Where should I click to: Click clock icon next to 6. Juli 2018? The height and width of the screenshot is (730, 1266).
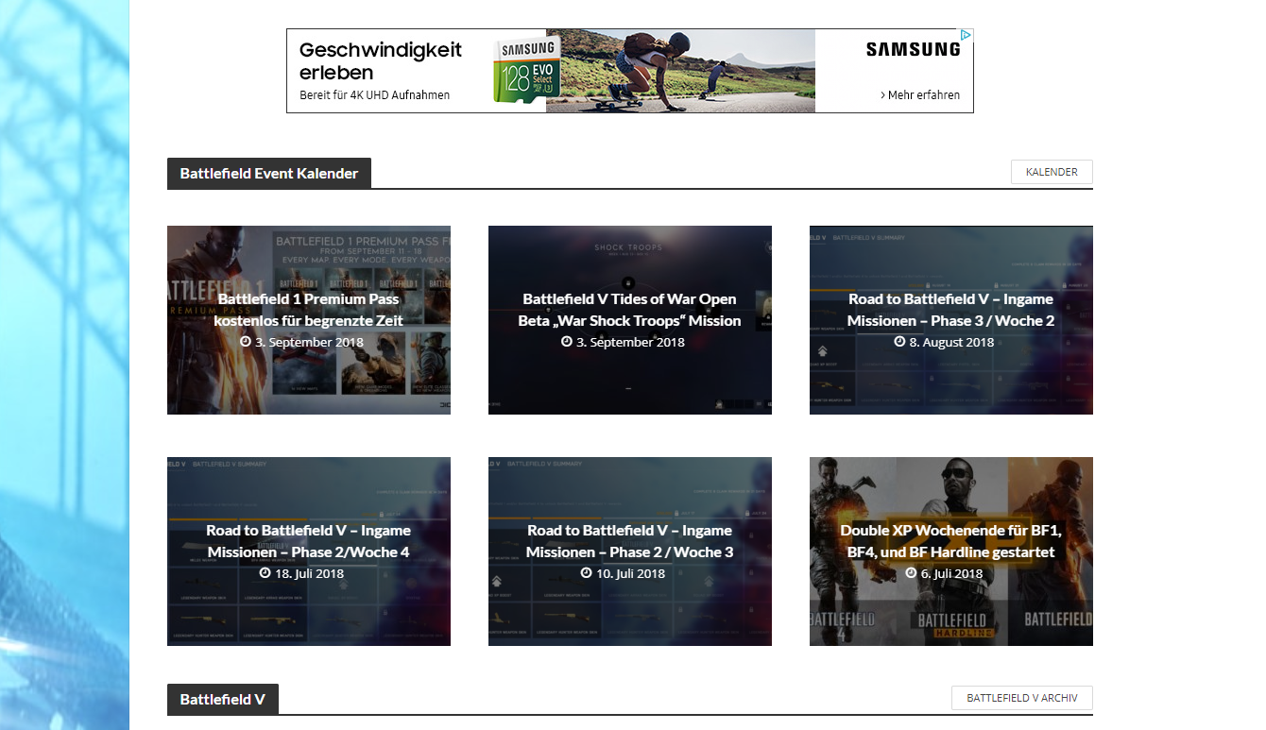911,573
